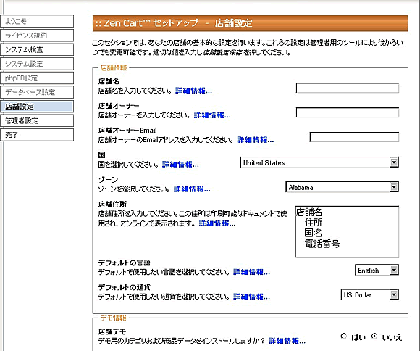Click the currency dropdown arrow button
This screenshot has width=420, height=351.
click(394, 294)
